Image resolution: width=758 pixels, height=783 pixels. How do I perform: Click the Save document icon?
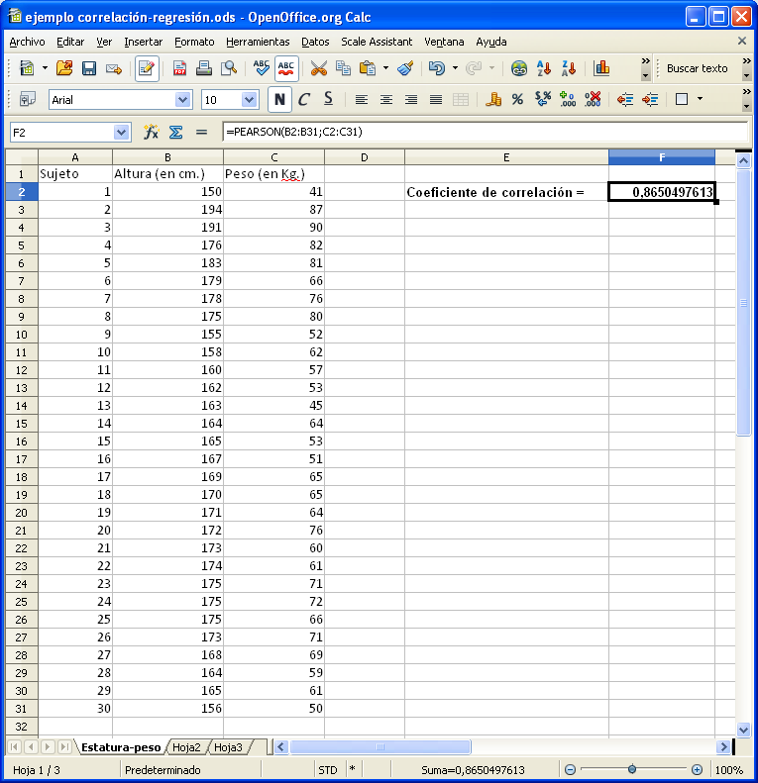[89, 68]
